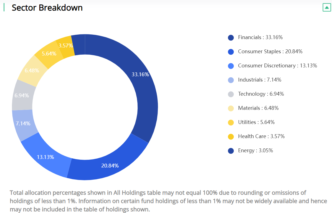The image size is (332, 213).
Task: Toggle the Technology legend dot
Action: (231, 94)
